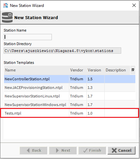Click the station database icon in header
Screen dimensions: 140x159
click(x=7, y=17)
